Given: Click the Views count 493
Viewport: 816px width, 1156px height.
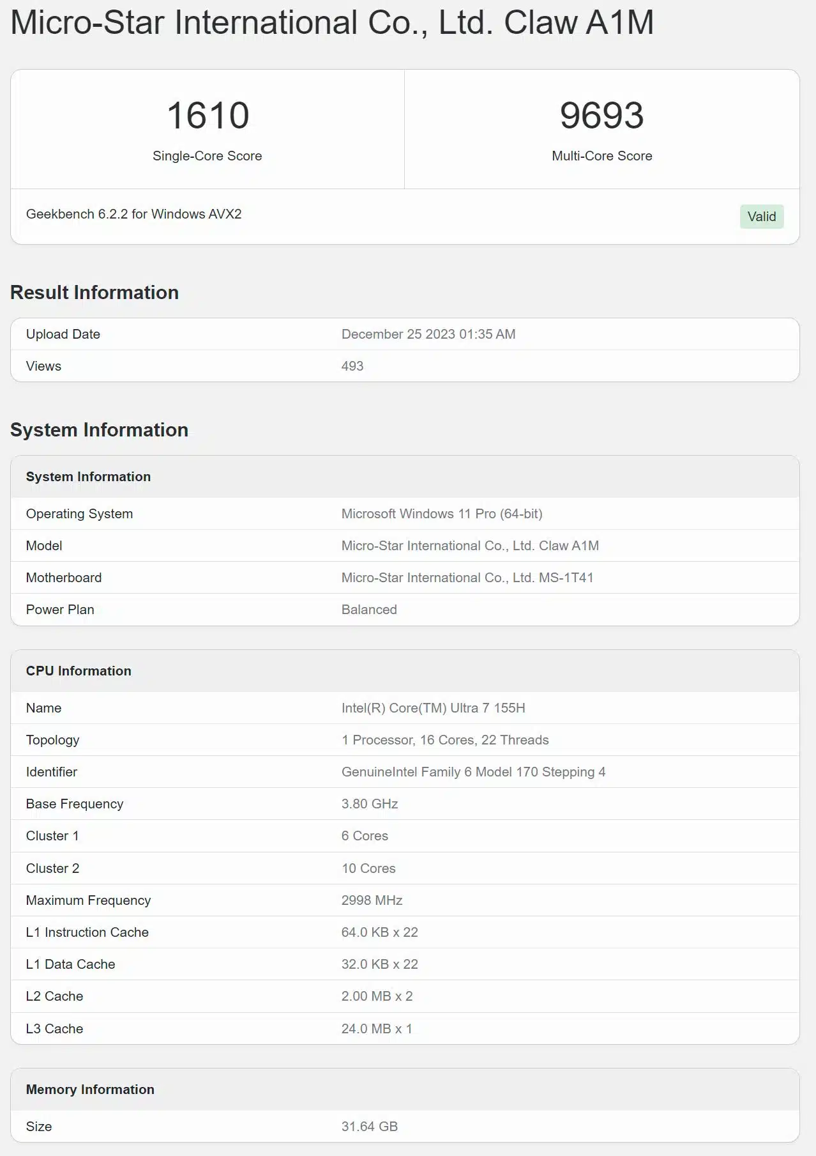Looking at the screenshot, I should (x=352, y=366).
